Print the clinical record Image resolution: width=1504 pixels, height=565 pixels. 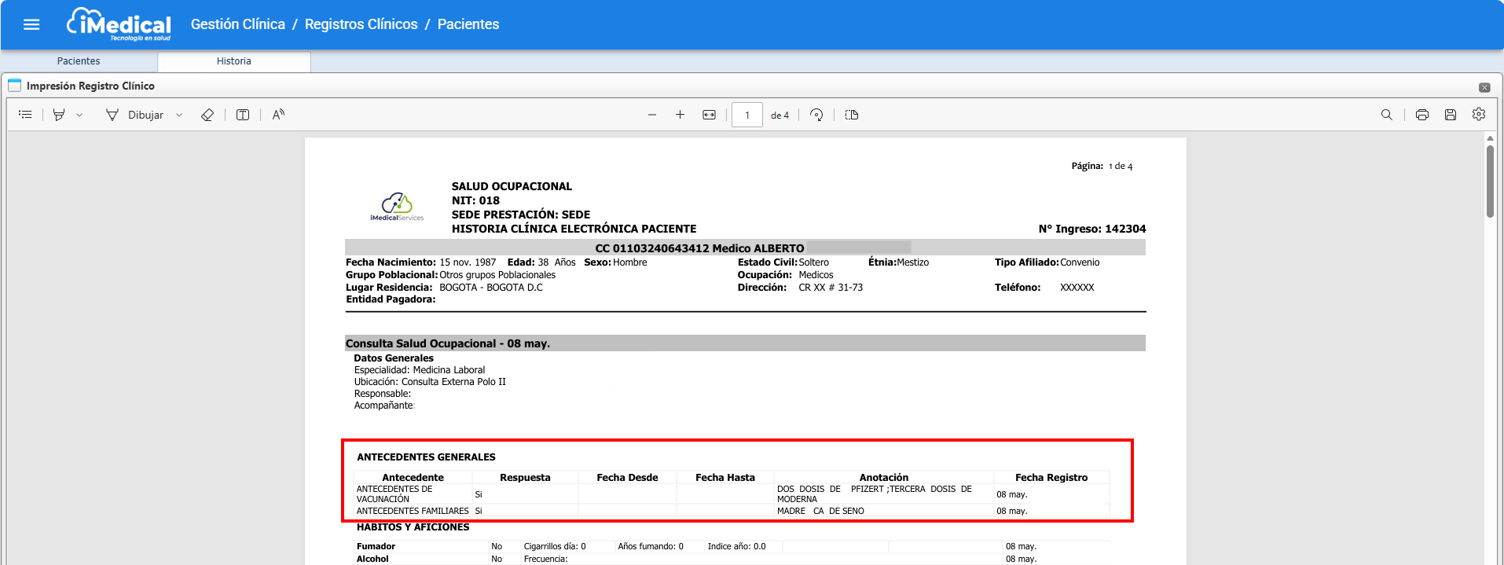coord(1422,115)
